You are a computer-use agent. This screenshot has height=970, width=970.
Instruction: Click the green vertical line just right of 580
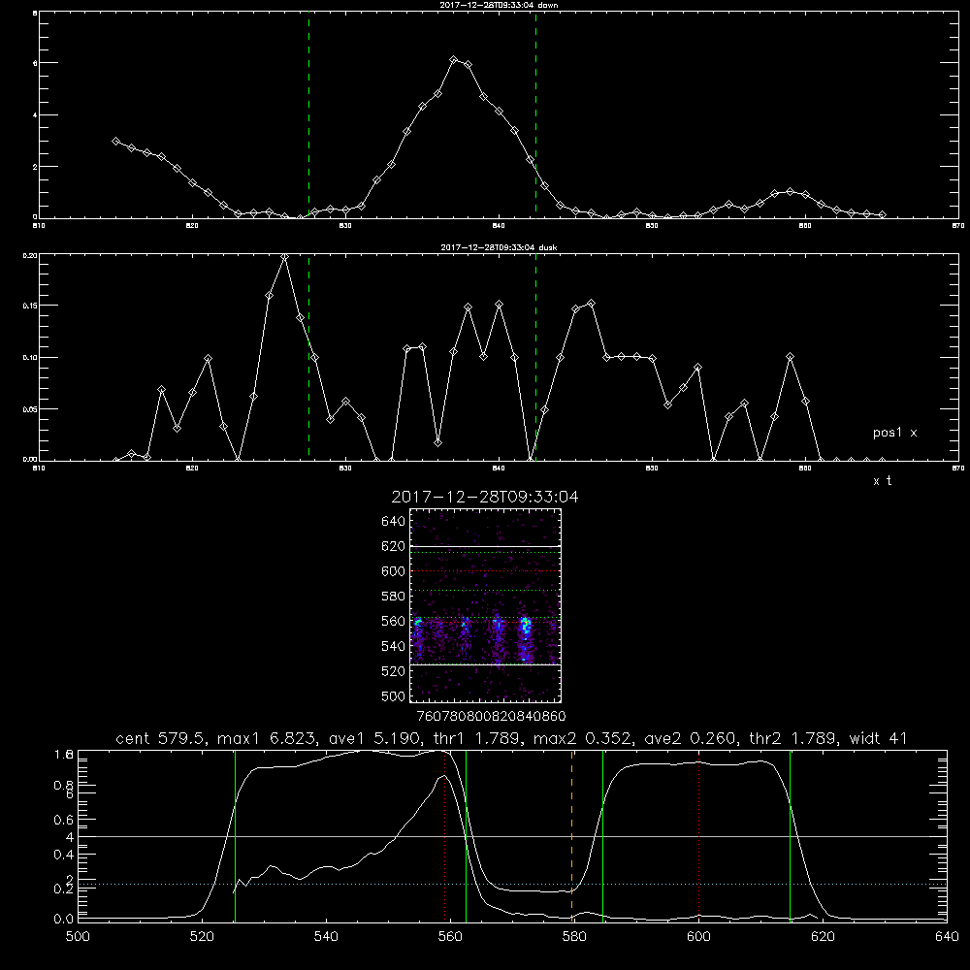(x=602, y=835)
